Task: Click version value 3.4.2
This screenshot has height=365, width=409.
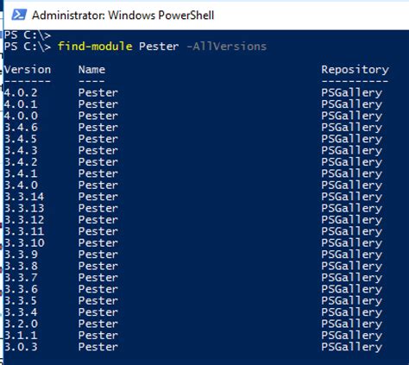Action: (x=21, y=161)
